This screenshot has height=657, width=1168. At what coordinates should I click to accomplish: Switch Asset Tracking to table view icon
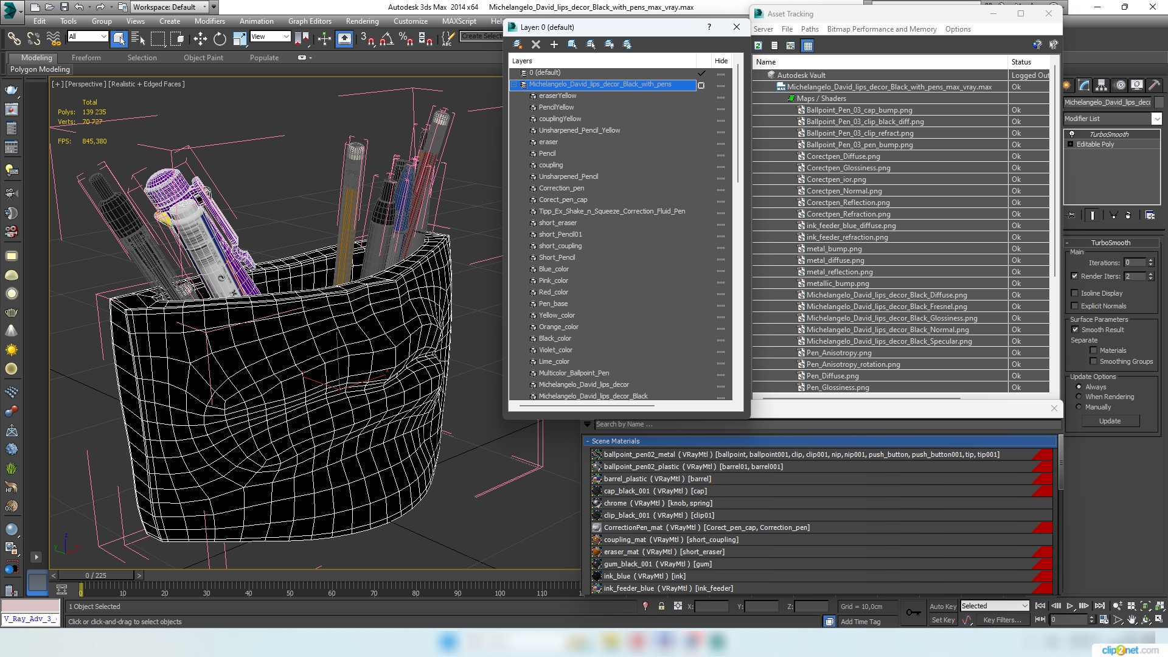point(807,46)
